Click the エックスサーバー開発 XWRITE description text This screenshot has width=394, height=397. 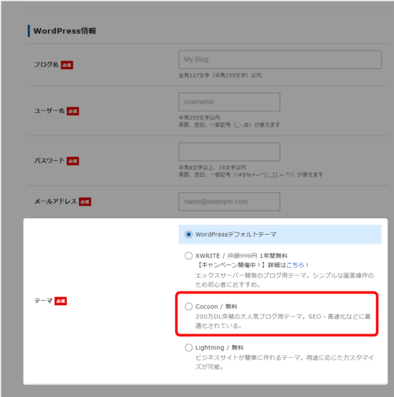[x=284, y=280]
